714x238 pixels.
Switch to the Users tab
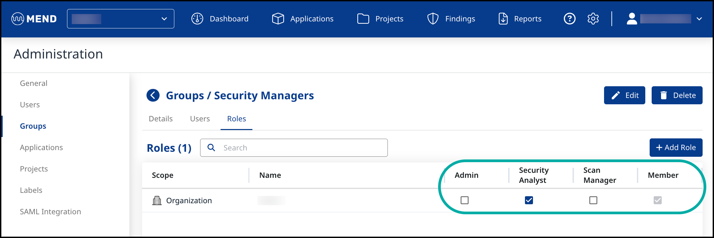click(200, 119)
